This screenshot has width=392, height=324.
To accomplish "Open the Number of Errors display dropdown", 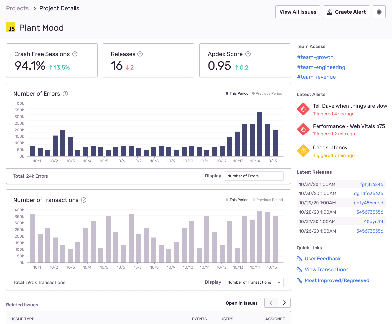I will [254, 176].
